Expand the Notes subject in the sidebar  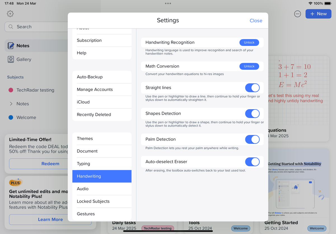point(12,104)
